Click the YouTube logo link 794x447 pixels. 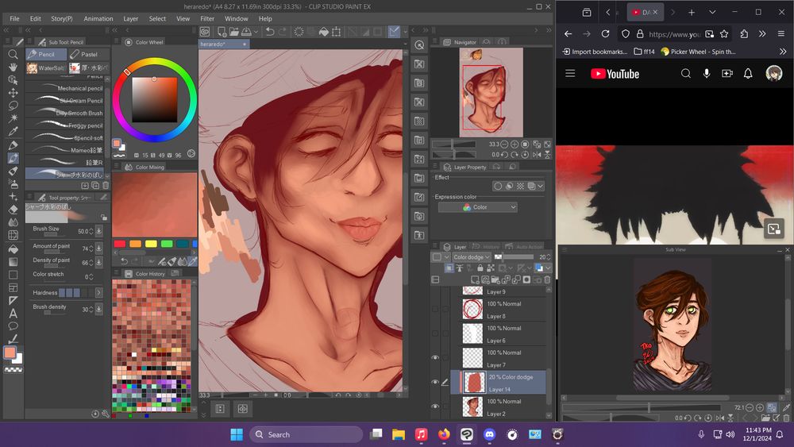(615, 74)
